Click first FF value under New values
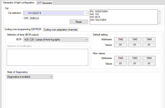 click(121, 64)
